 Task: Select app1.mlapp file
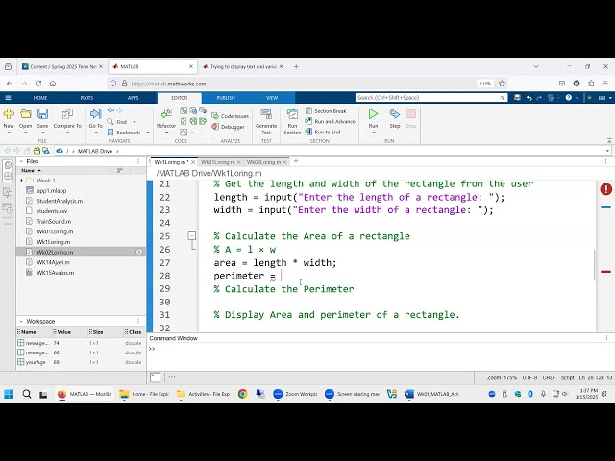click(51, 190)
